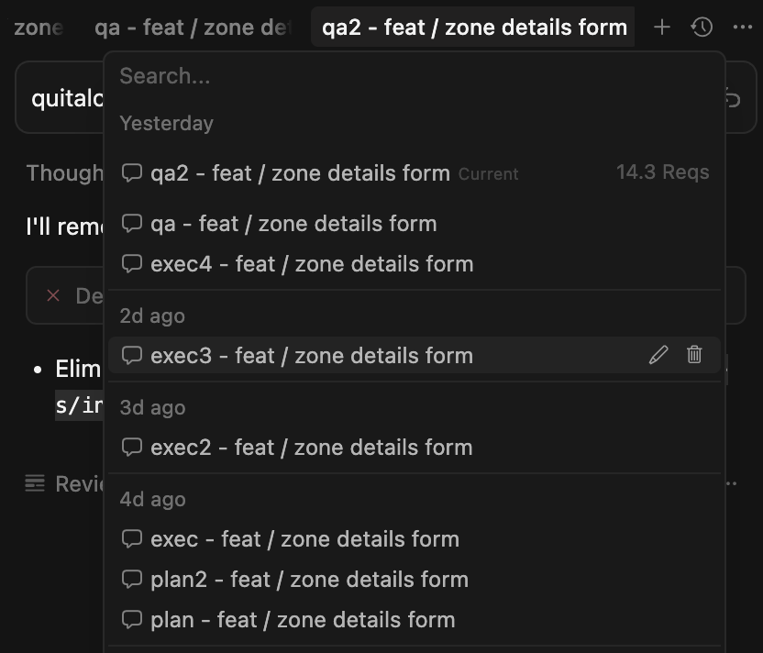This screenshot has width=763, height=653.
Task: Switch to the first qa zone tab
Action: pyautogui.click(x=190, y=28)
